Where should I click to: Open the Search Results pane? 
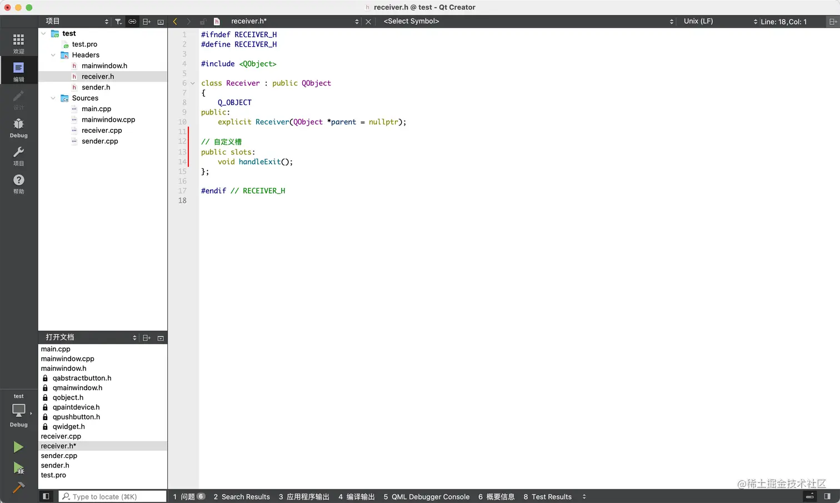pyautogui.click(x=242, y=496)
